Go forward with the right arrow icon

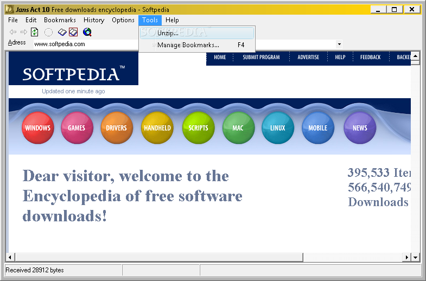(x=24, y=32)
